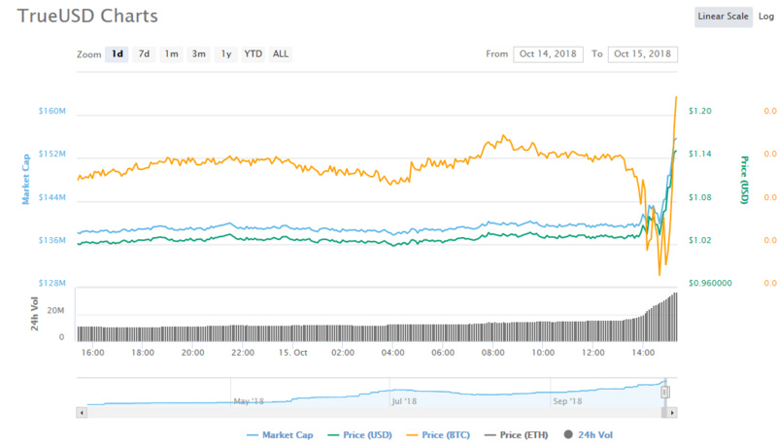This screenshot has width=777, height=447.
Task: Select the 7d zoom range
Action: (x=144, y=54)
